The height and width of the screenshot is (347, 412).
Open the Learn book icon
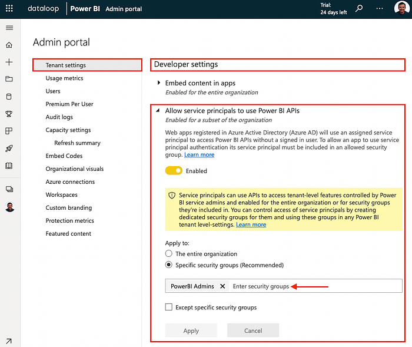[x=9, y=166]
